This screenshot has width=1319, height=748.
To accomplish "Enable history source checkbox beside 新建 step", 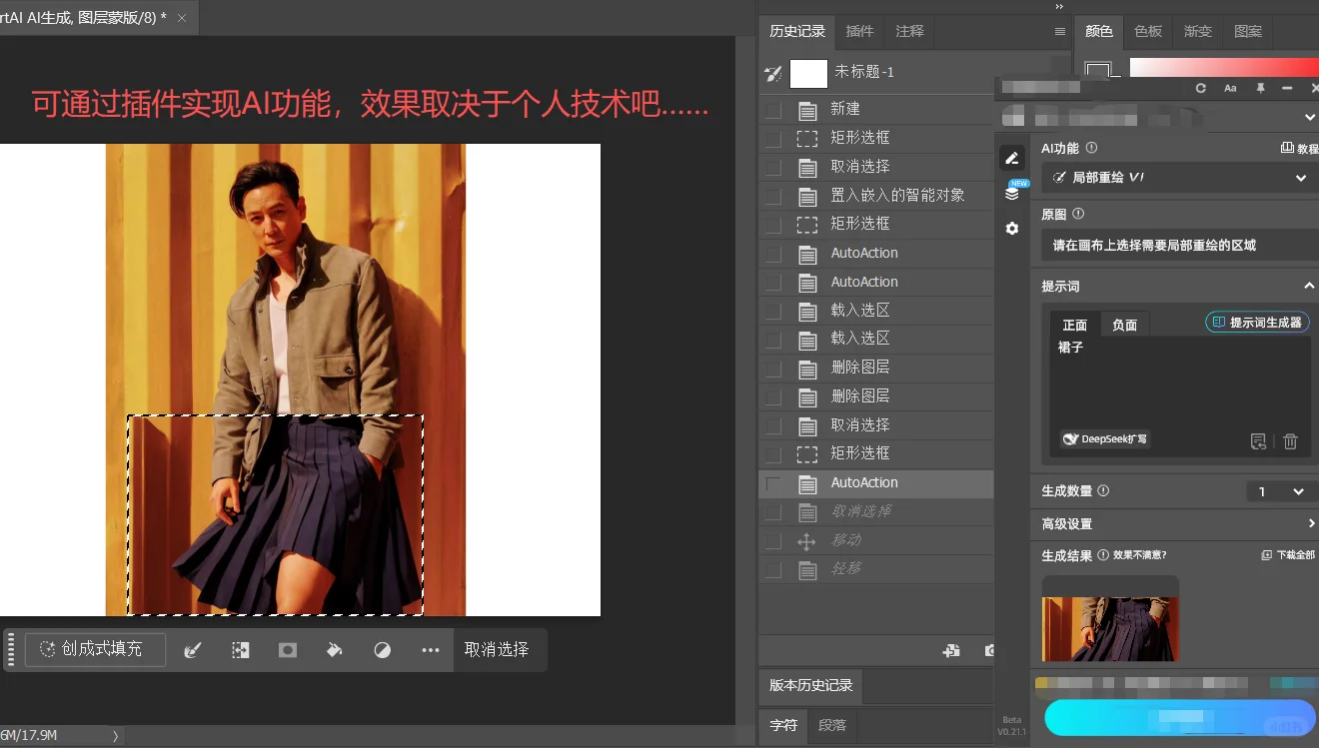I will (x=772, y=110).
